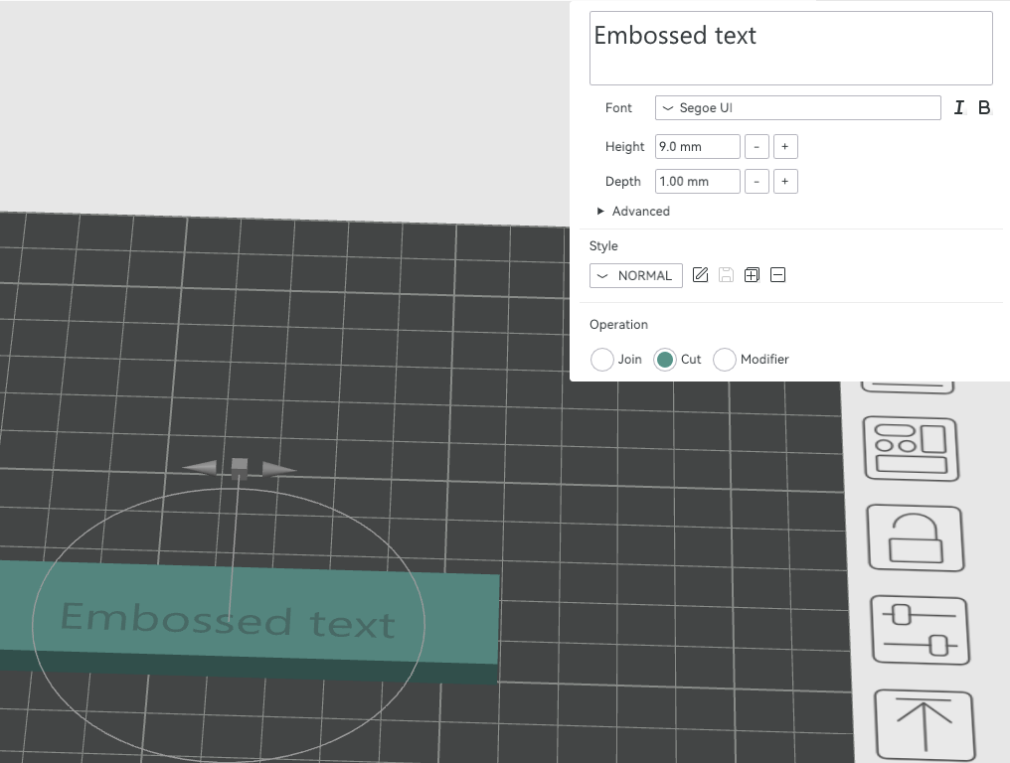
Task: Click the left arrow of the rotation gizmo
Action: pyautogui.click(x=201, y=468)
